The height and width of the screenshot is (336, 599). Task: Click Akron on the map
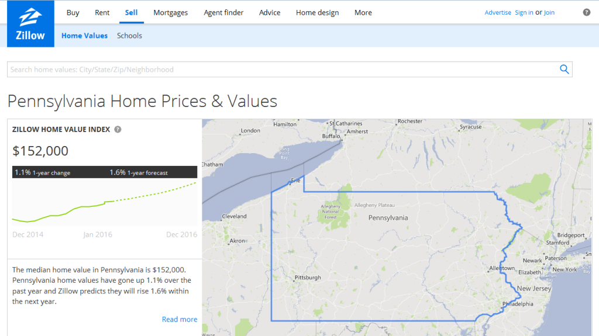(237, 241)
